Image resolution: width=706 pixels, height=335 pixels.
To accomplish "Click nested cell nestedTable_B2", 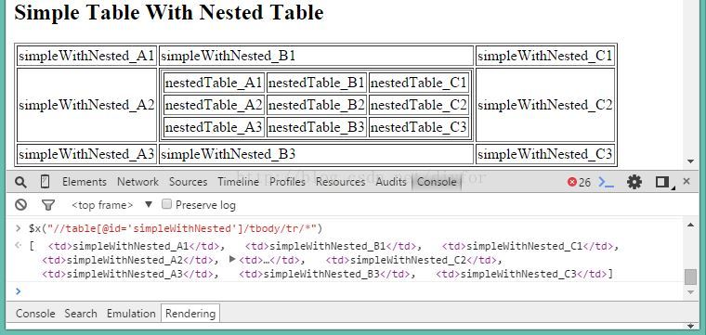I will coord(316,105).
